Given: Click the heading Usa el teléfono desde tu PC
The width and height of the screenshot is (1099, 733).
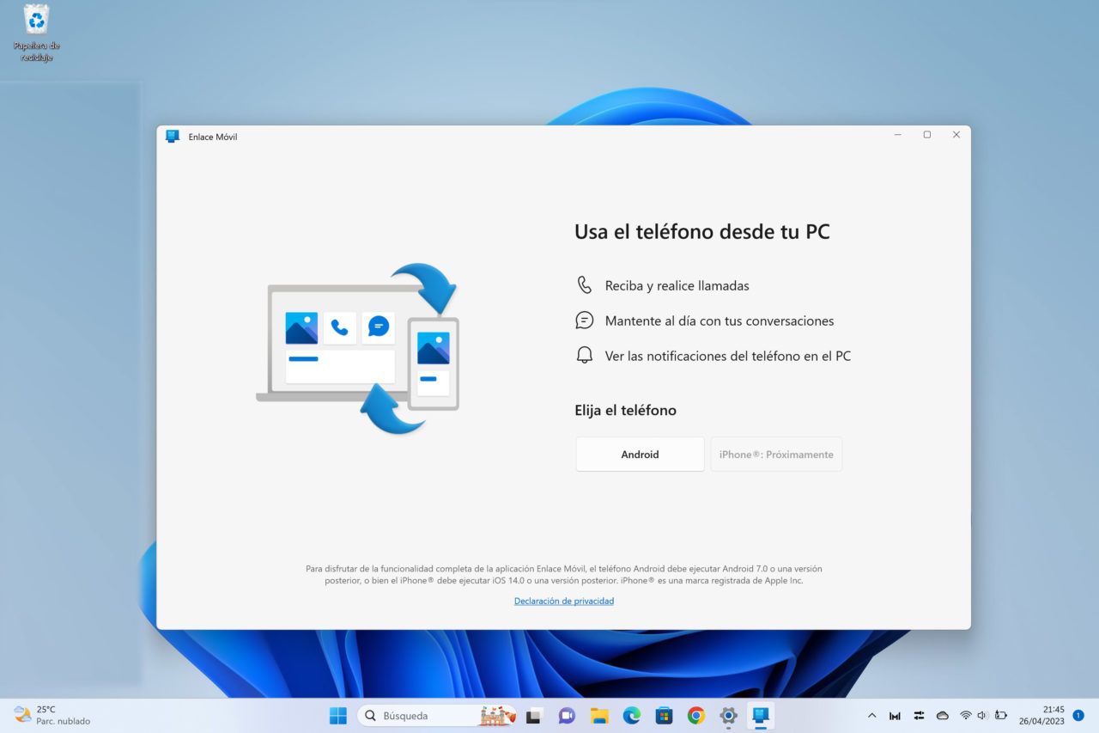Looking at the screenshot, I should pos(702,231).
